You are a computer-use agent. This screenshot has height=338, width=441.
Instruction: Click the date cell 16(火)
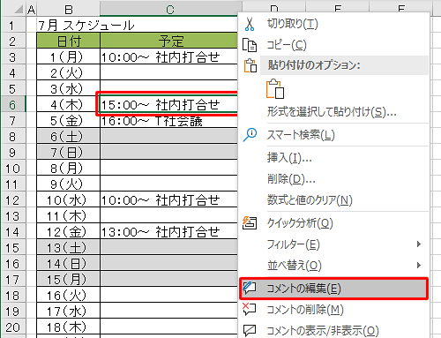[69, 295]
